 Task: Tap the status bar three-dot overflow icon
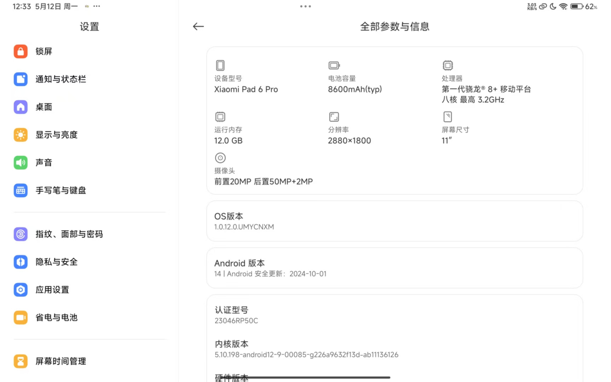pyautogui.click(x=97, y=6)
